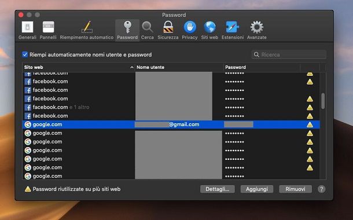353x220 pixels.
Task: Click the highlighted google.com site name
Action: pos(47,124)
